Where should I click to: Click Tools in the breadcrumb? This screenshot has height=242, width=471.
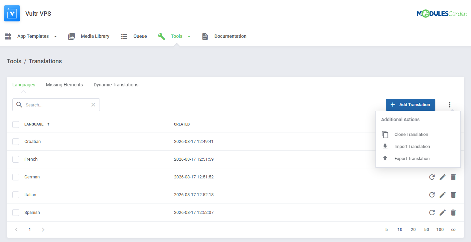coord(14,61)
